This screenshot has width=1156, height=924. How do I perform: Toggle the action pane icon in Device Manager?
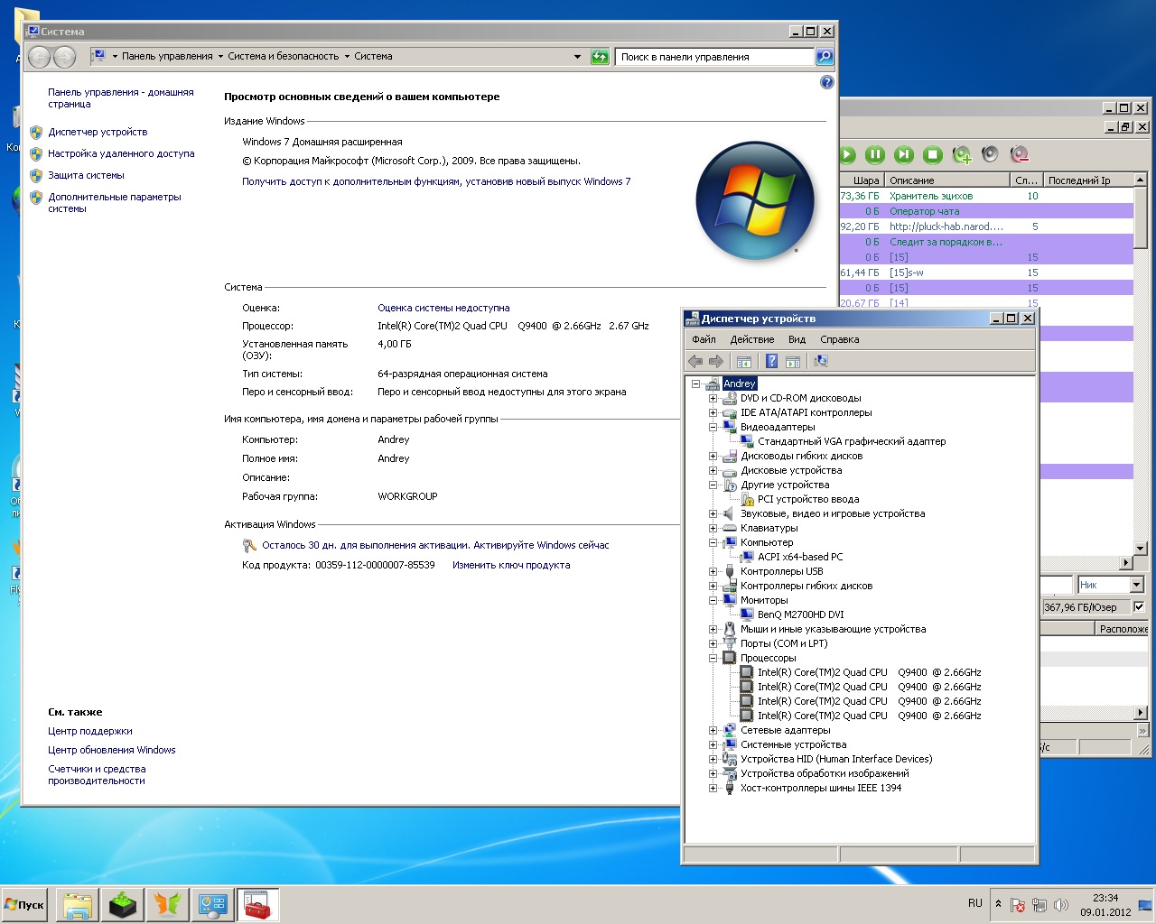[793, 361]
